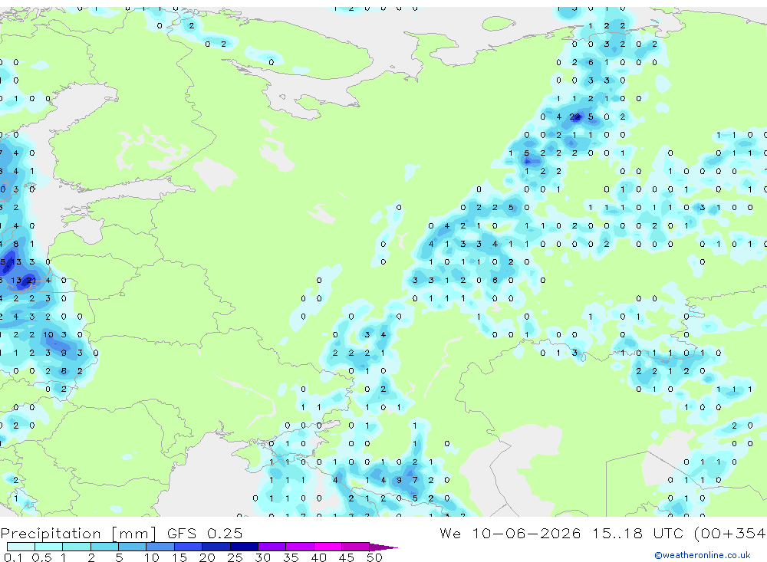Click the 10–15 mm legend color swatch
This screenshot has height=562, width=767.
[160, 547]
